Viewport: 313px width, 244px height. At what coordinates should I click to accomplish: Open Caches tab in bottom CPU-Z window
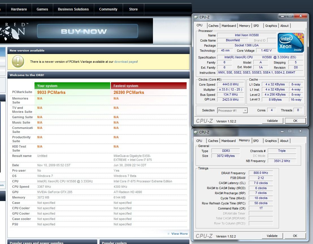[213, 141]
